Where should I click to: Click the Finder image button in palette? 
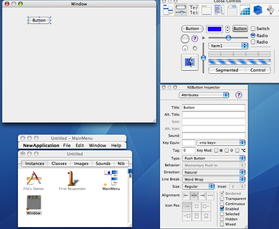coord(190,62)
